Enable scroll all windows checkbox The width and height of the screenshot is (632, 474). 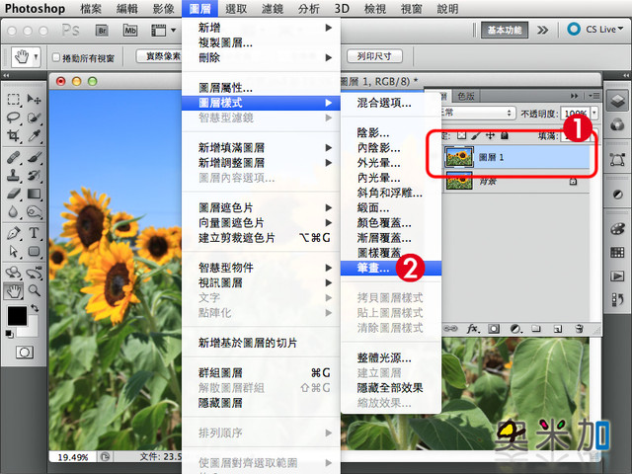(x=56, y=57)
